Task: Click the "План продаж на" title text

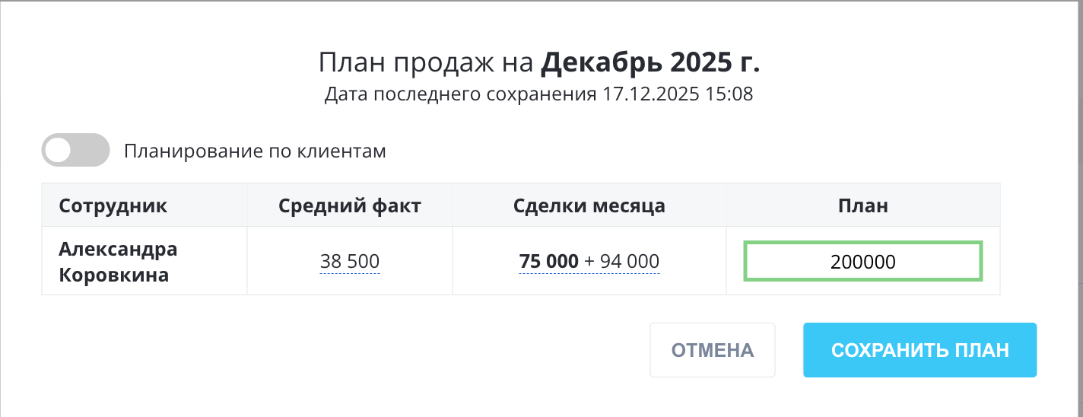Action: tap(426, 63)
